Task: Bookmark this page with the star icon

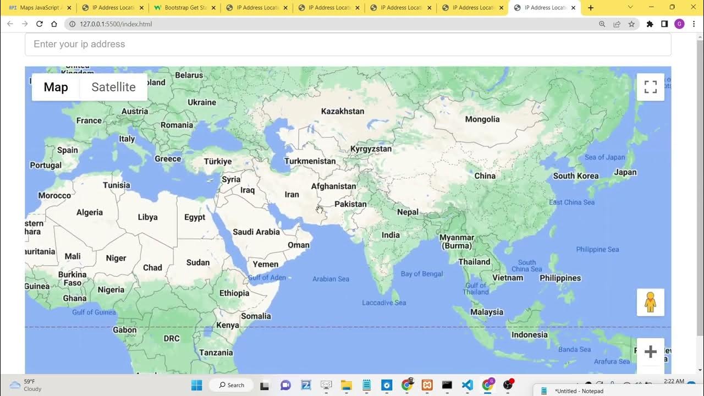Action: pyautogui.click(x=631, y=24)
